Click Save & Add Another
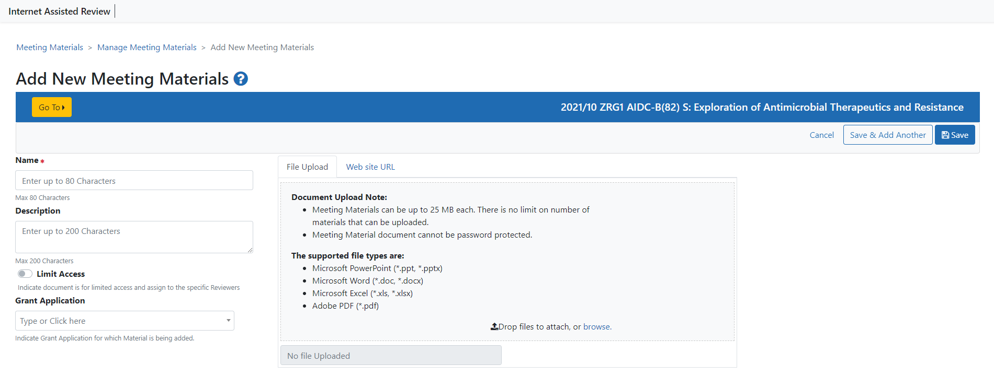The width and height of the screenshot is (994, 376). [888, 135]
